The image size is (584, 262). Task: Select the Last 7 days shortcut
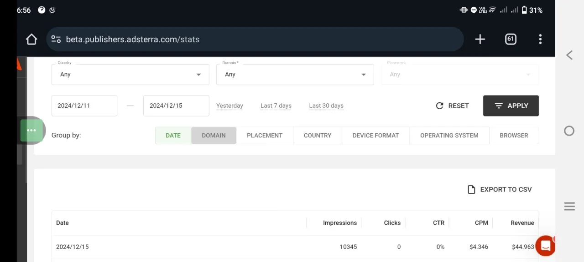276,106
